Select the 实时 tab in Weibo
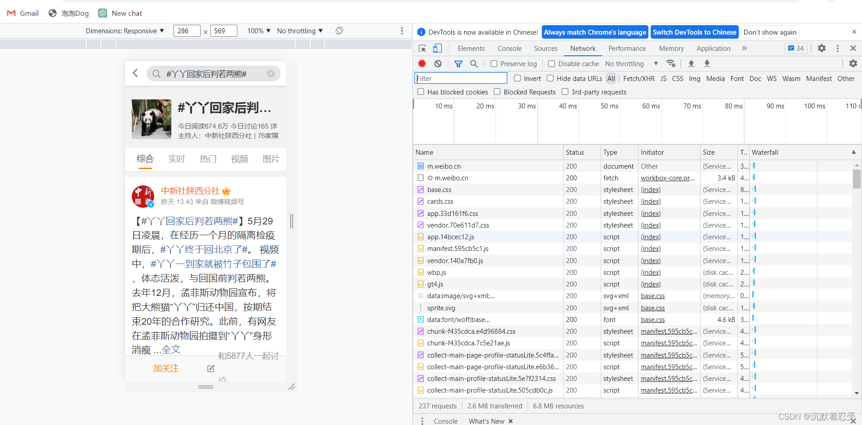Screen dimensions: 862x425 [x=176, y=159]
